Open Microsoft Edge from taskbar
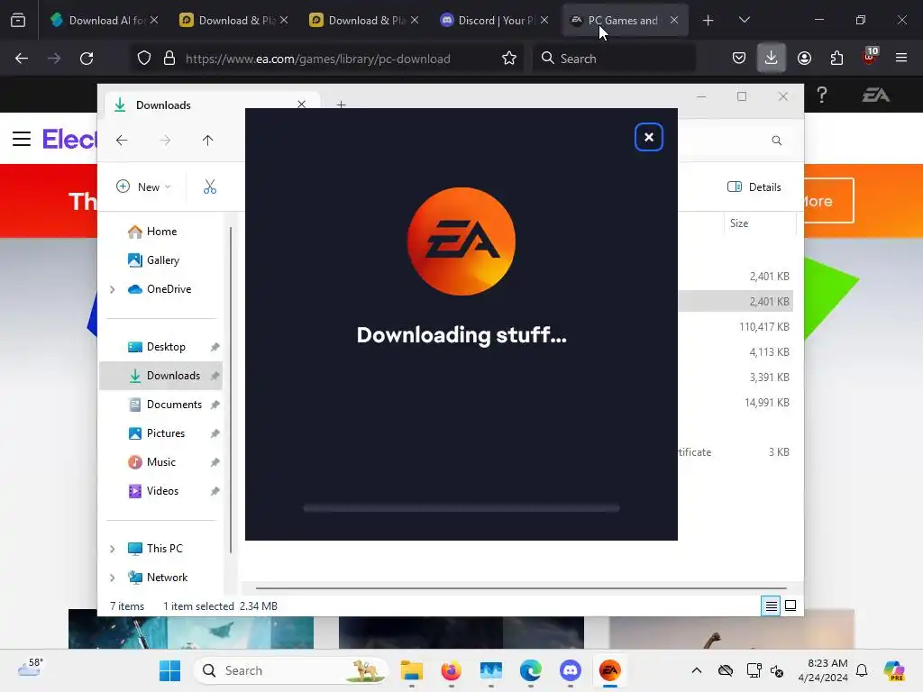This screenshot has width=923, height=692. point(530,670)
